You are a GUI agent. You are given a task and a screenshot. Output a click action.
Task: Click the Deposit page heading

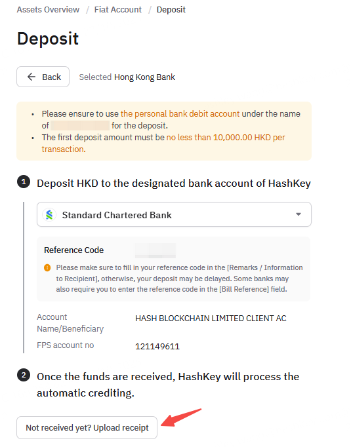[48, 39]
